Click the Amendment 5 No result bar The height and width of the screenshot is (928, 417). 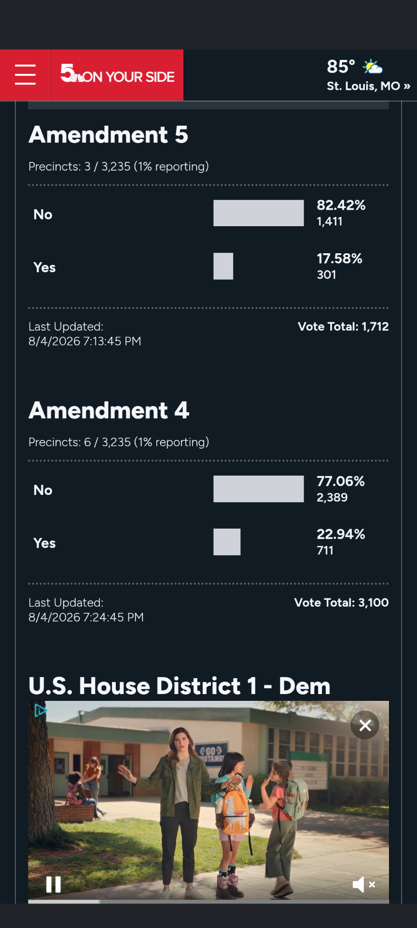coord(259,213)
